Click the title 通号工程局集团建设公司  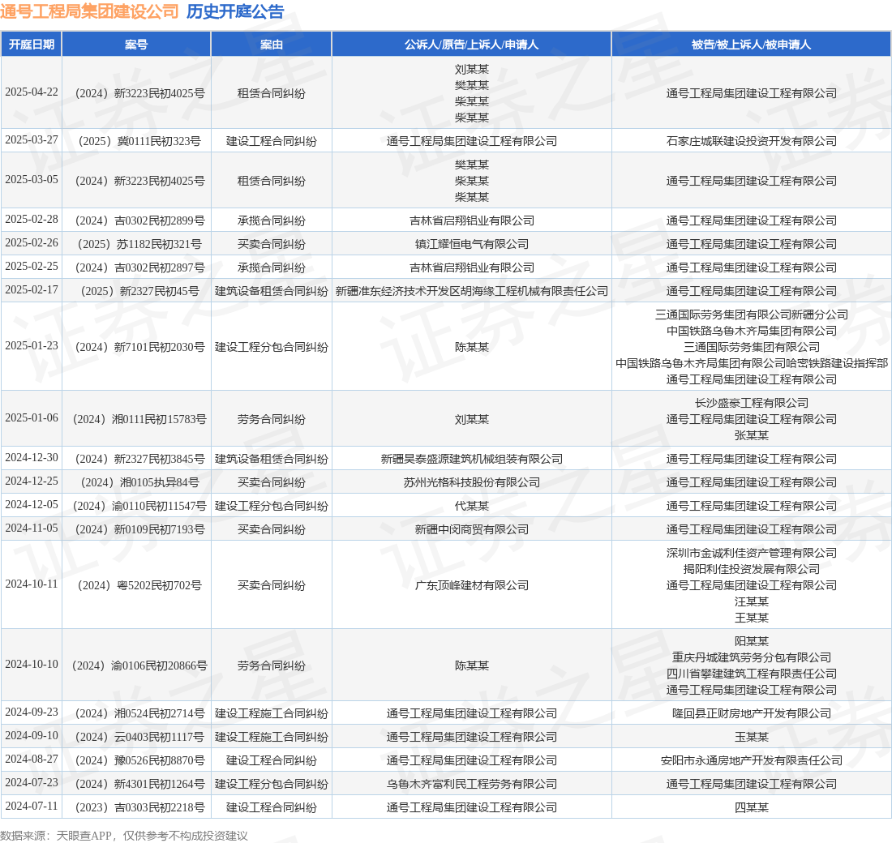click(89, 11)
